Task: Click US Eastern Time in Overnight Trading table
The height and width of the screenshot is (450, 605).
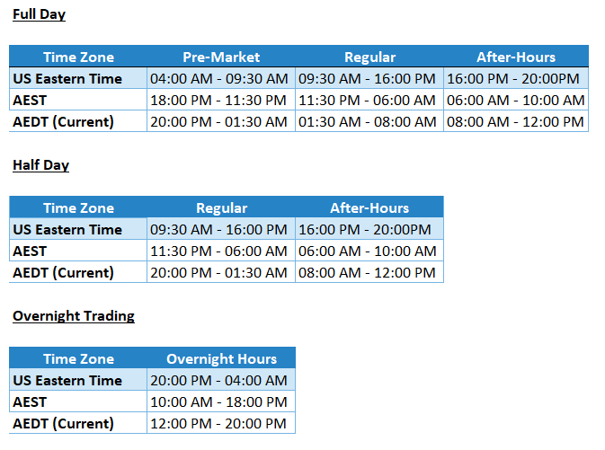Action: point(67,380)
